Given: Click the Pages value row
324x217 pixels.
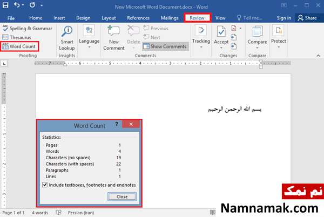Looking at the screenshot, I should [x=83, y=145].
